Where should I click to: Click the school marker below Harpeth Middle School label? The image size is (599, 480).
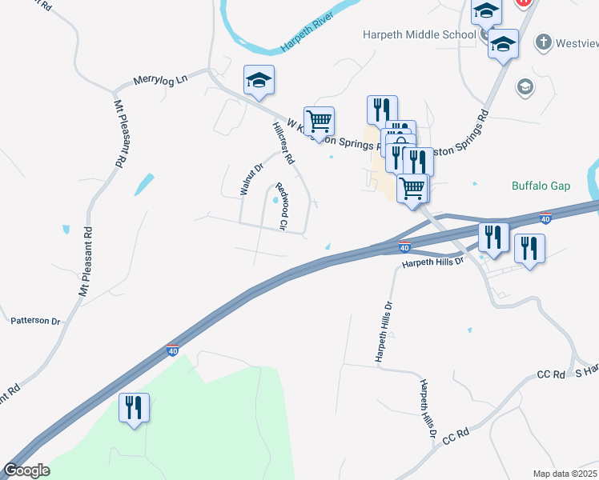click(x=503, y=46)
